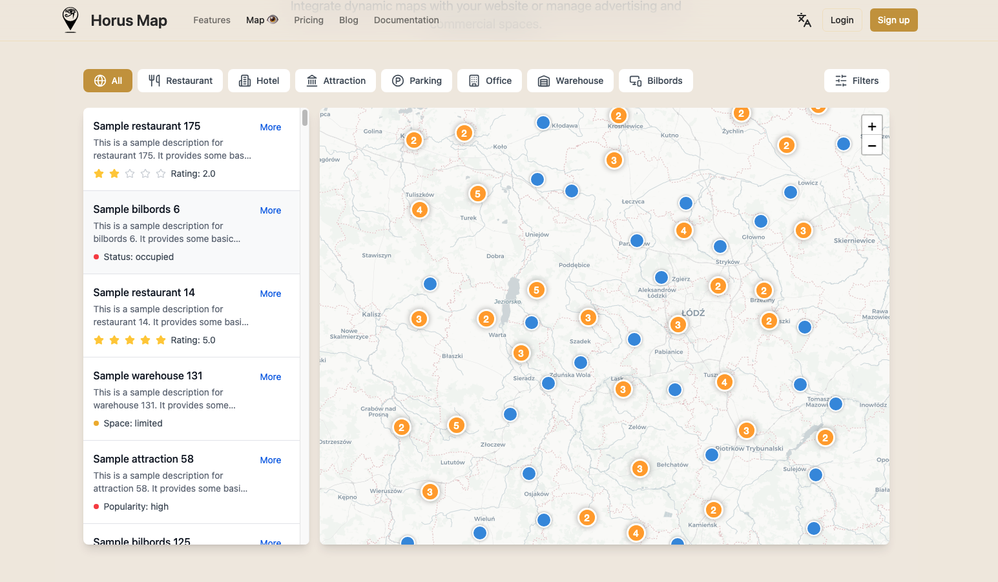Viewport: 998px width, 582px height.
Task: Select the Sample warehouse 131 title
Action: click(148, 376)
